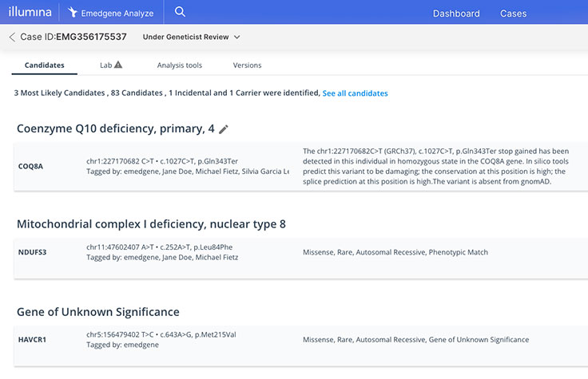Click the chr11:47602407 A>T variant details
Screen dimensions: 588x379
161,247
